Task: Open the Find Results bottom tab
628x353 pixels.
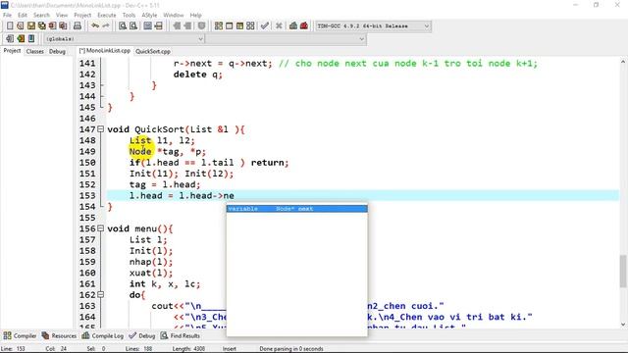Action: [x=181, y=335]
